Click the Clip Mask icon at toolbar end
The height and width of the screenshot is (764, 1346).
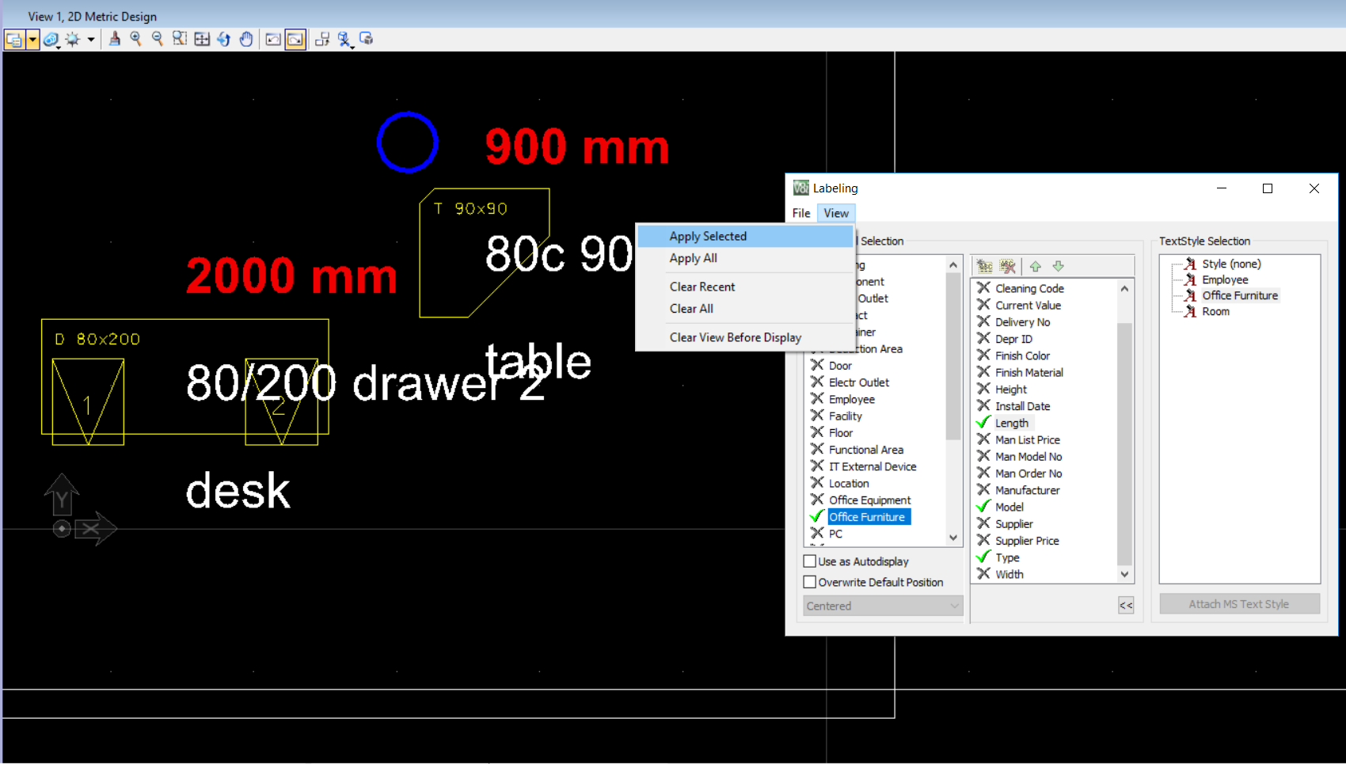click(366, 38)
